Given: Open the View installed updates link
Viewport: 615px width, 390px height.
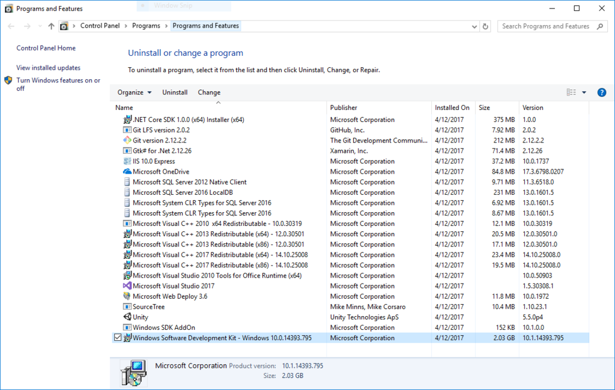Looking at the screenshot, I should 48,68.
